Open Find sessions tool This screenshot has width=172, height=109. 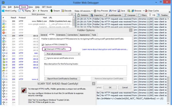113,11
